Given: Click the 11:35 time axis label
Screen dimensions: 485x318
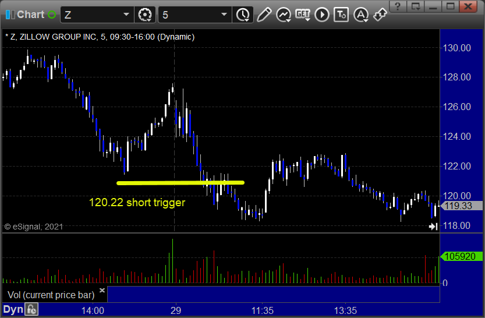Looking at the screenshot, I should pyautogui.click(x=262, y=310).
